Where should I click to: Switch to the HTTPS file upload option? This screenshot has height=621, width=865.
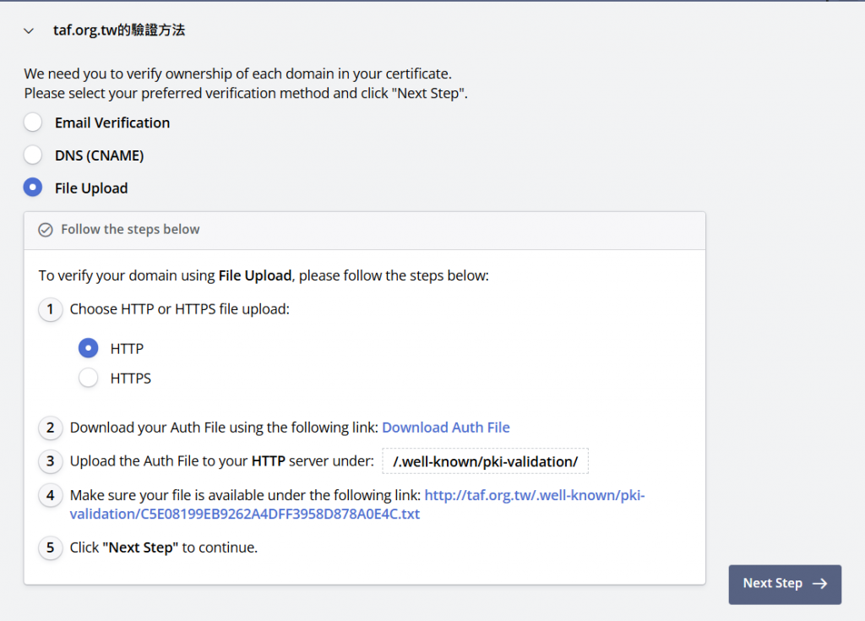(89, 379)
